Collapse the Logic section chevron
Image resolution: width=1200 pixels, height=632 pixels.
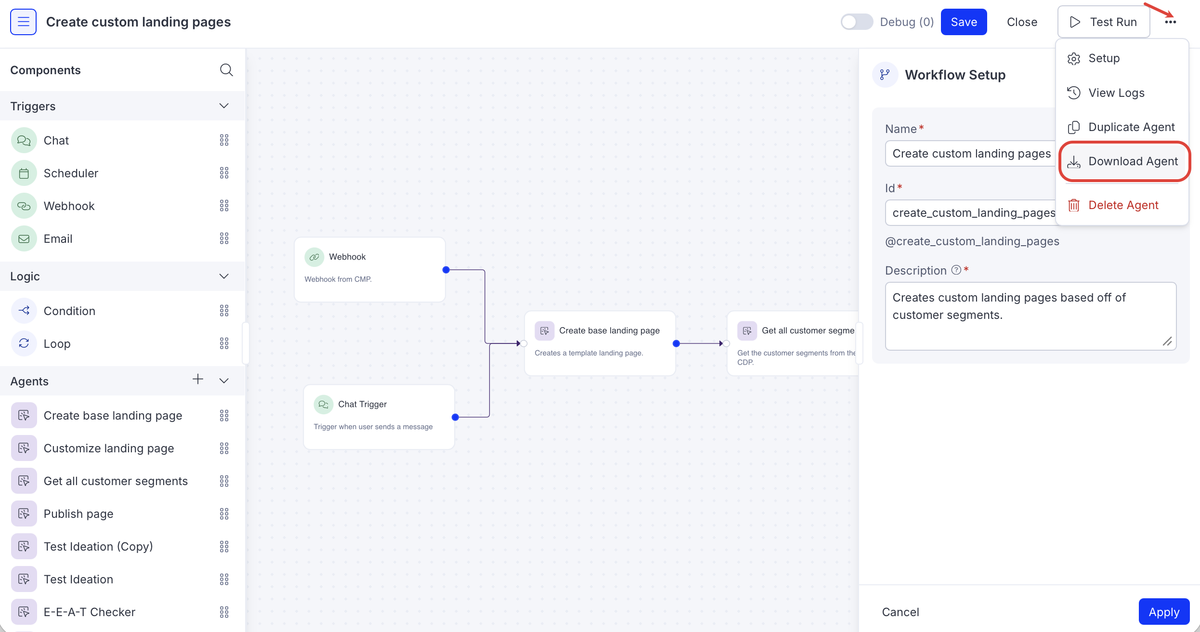coord(224,276)
